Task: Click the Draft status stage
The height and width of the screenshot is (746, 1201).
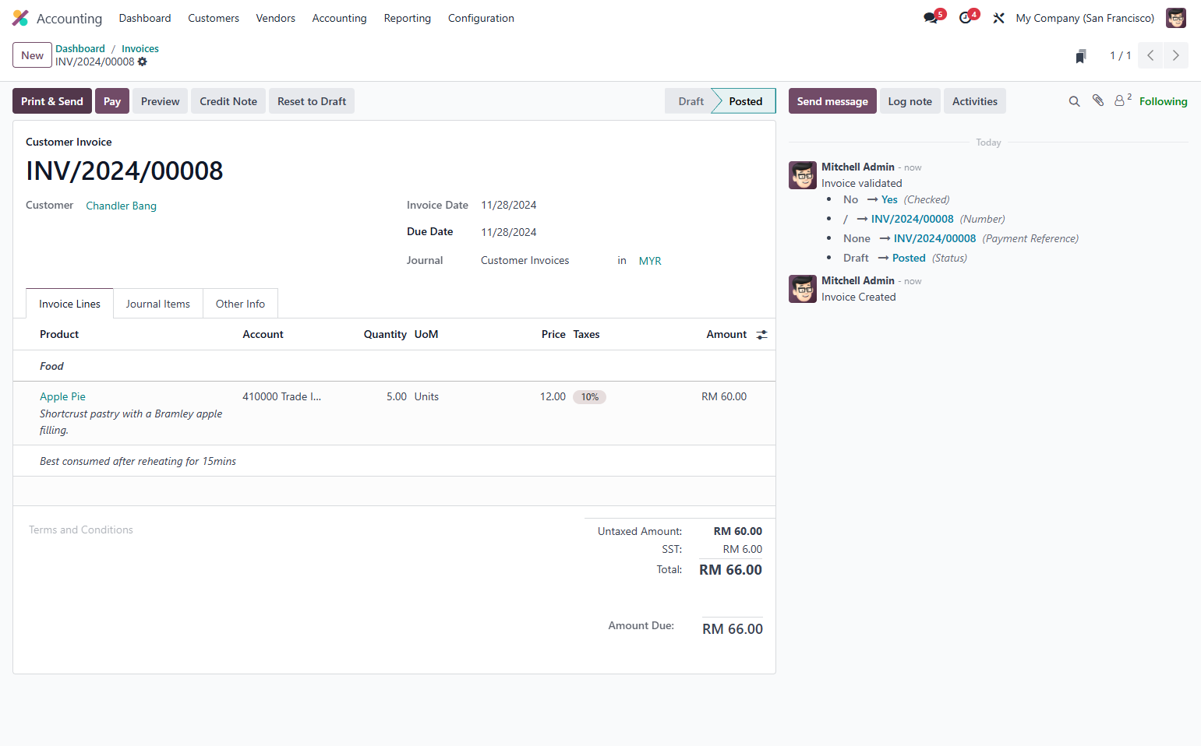Action: pos(691,101)
